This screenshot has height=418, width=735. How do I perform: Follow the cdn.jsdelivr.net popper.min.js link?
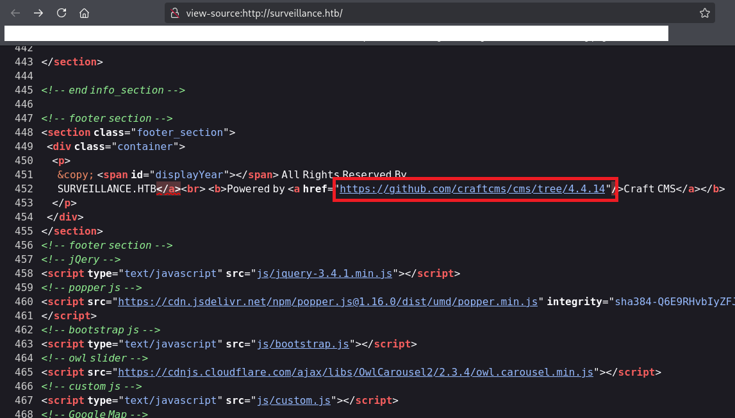[x=328, y=301]
